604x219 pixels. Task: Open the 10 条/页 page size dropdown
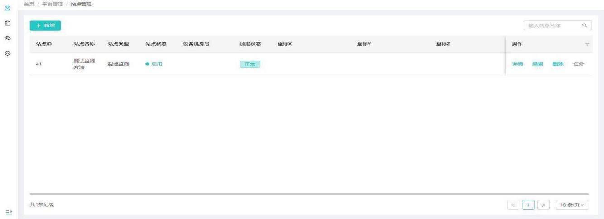[572, 205]
